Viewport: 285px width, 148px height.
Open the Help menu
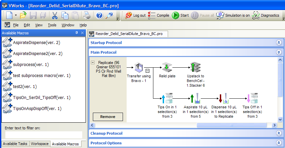point(83,25)
